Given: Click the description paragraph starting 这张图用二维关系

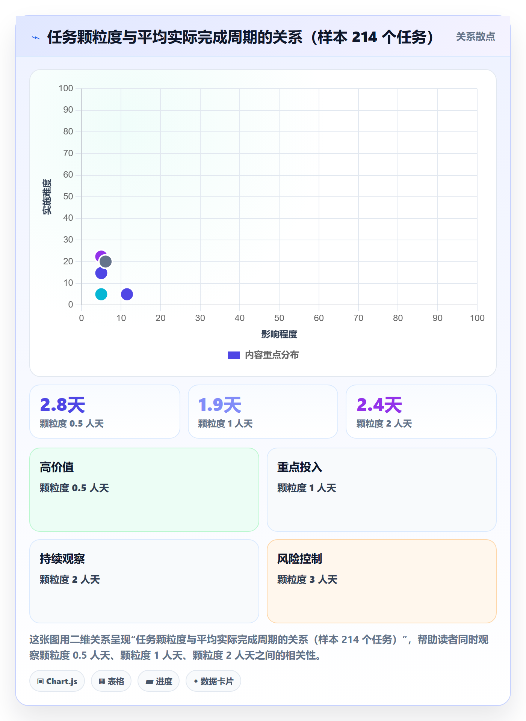Looking at the screenshot, I should (x=259, y=647).
